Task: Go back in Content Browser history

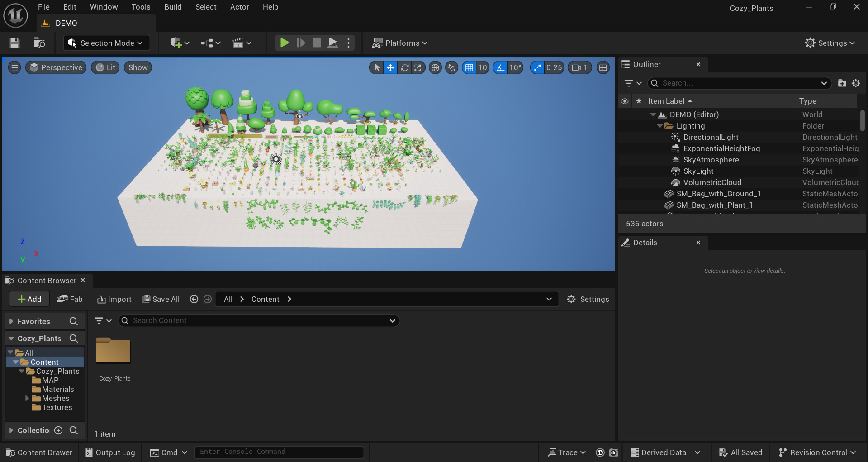Action: click(194, 299)
